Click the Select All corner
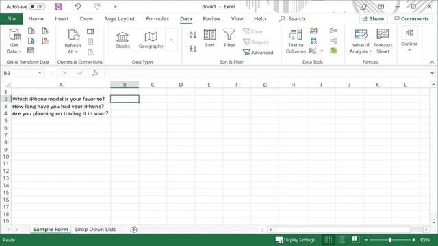Image resolution: width=438 pixels, height=246 pixels. [x=8, y=85]
